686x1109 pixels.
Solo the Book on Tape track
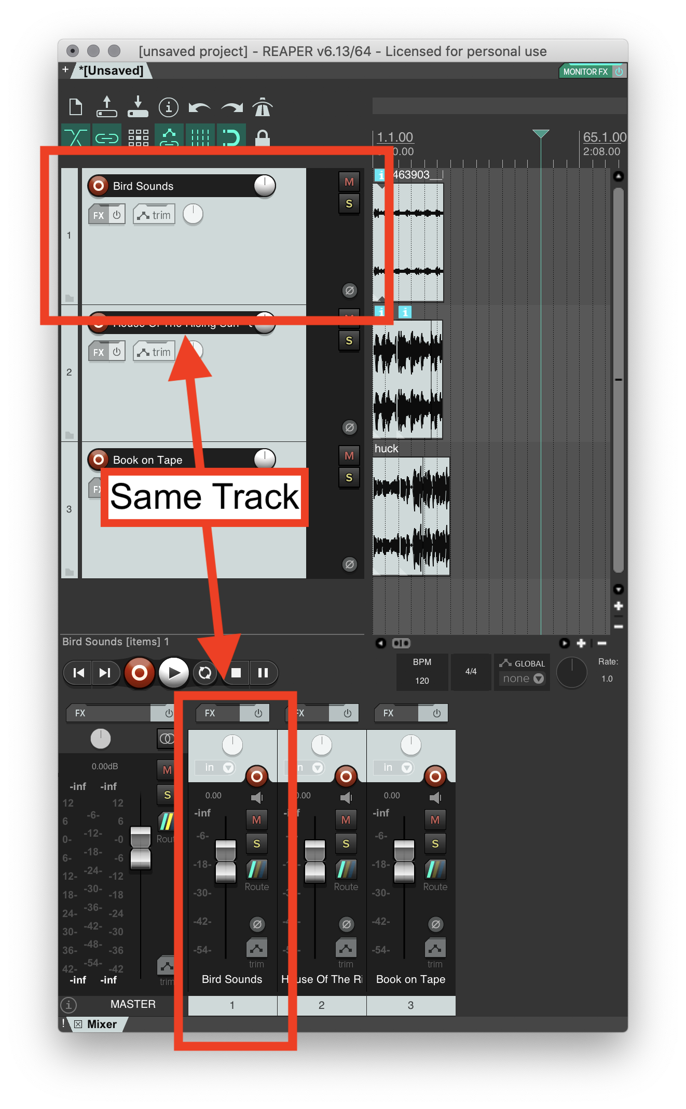click(x=349, y=478)
